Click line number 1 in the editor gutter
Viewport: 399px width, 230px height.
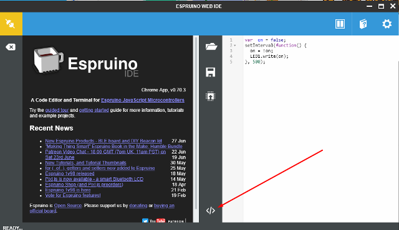click(231, 40)
